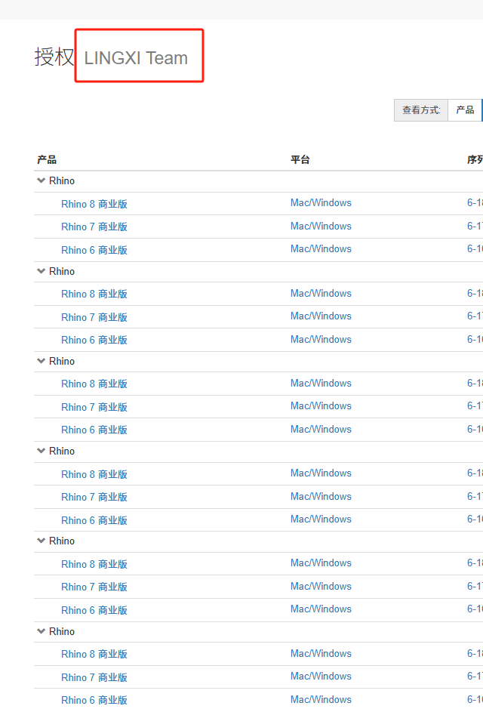Collapse the third Rhino group chevron
The image size is (483, 709).
click(x=41, y=361)
